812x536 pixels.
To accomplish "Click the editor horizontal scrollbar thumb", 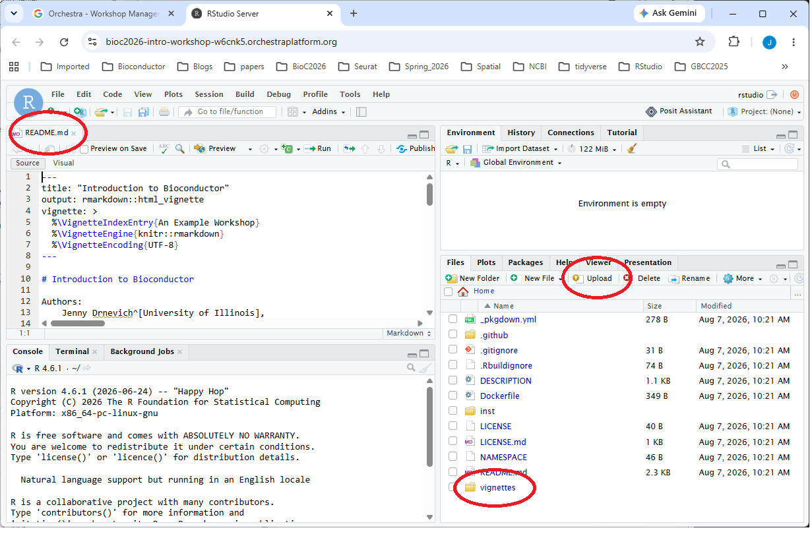I will coord(78,323).
